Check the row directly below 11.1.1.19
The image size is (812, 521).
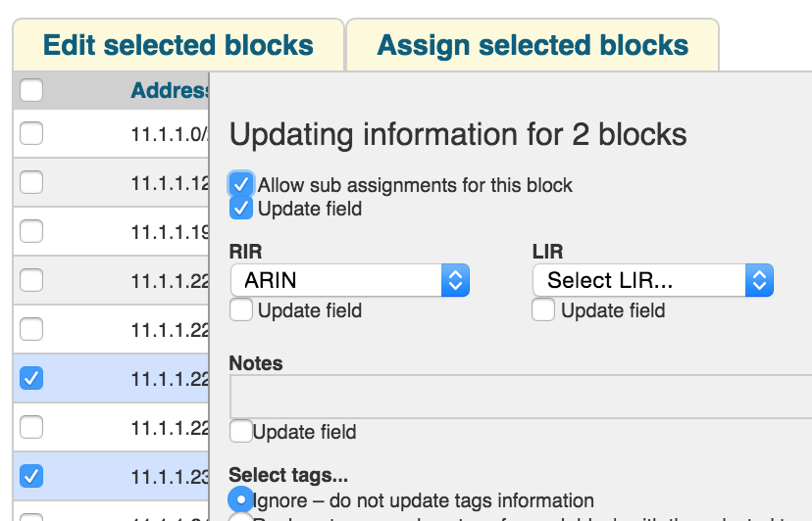coord(31,280)
